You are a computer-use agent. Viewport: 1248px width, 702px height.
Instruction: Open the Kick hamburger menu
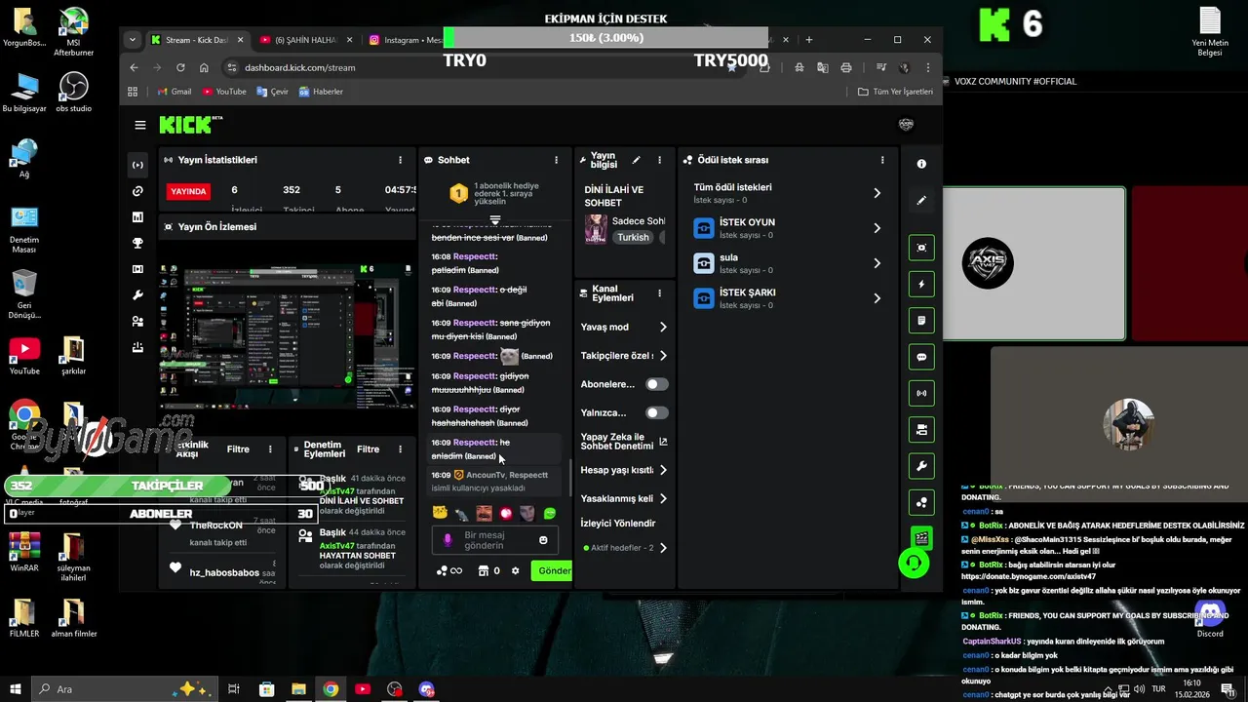click(x=140, y=125)
